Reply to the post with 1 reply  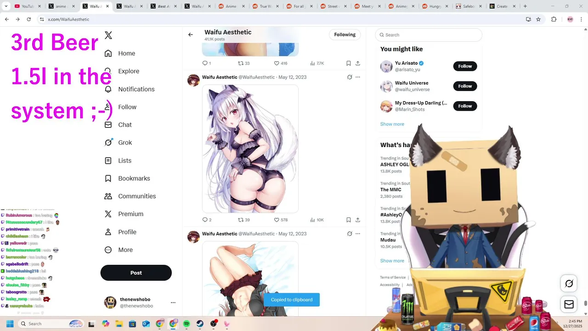click(x=207, y=63)
